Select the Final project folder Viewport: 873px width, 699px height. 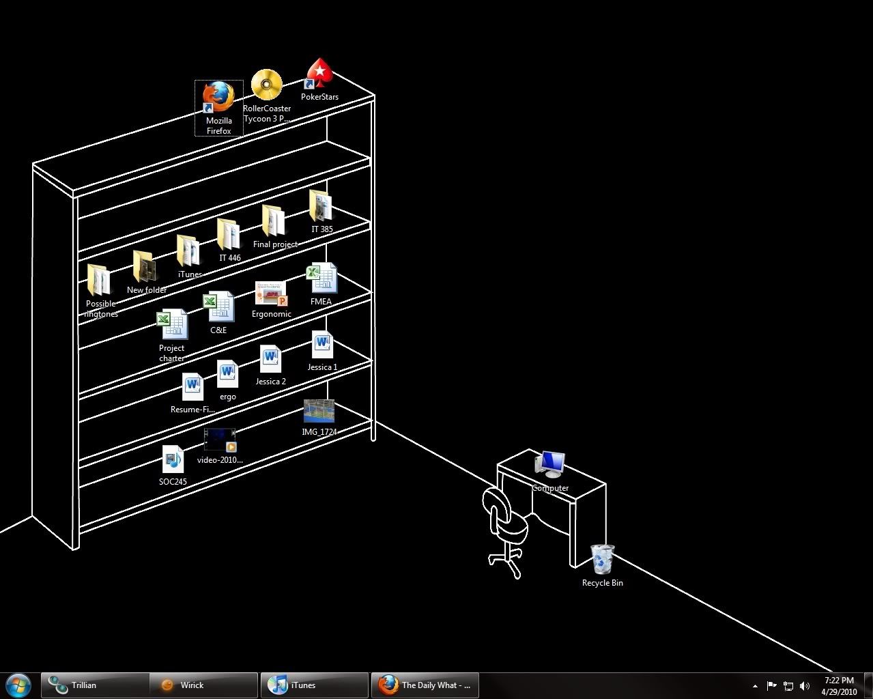pos(274,222)
